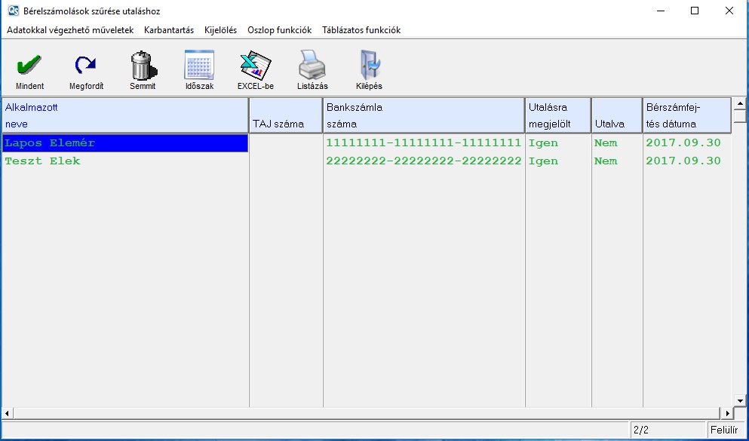Open the Időszak calendar icon

click(x=199, y=66)
